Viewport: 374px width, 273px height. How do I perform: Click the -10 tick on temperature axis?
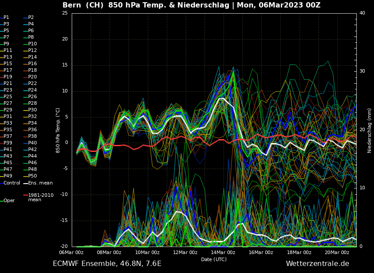click(64, 195)
